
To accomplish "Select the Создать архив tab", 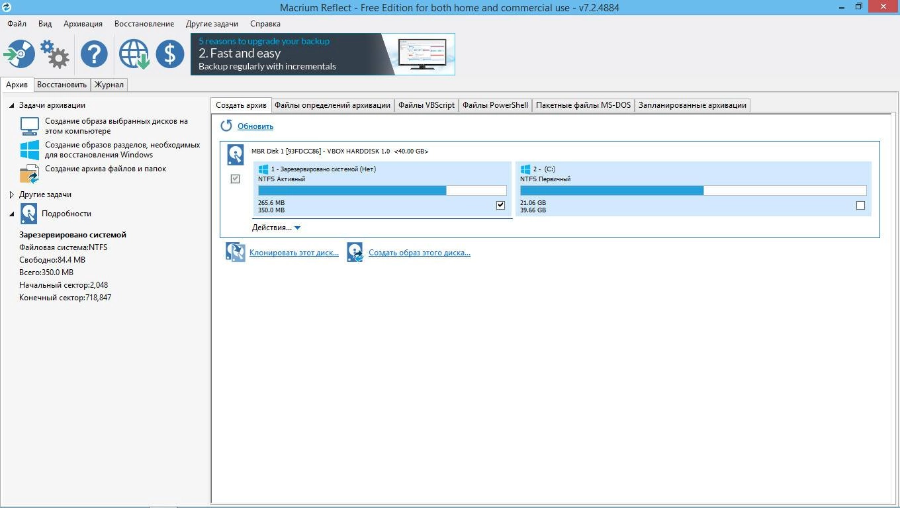I will click(x=241, y=105).
